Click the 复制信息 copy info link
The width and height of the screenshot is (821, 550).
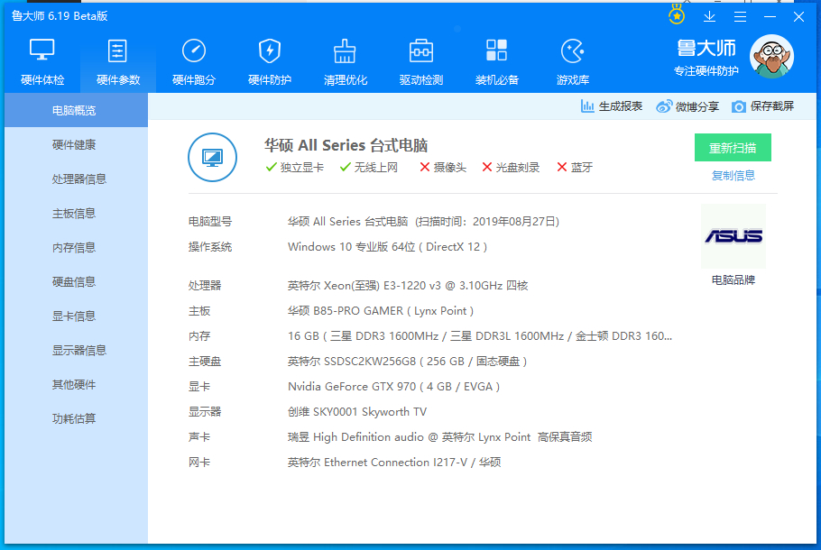(x=733, y=176)
